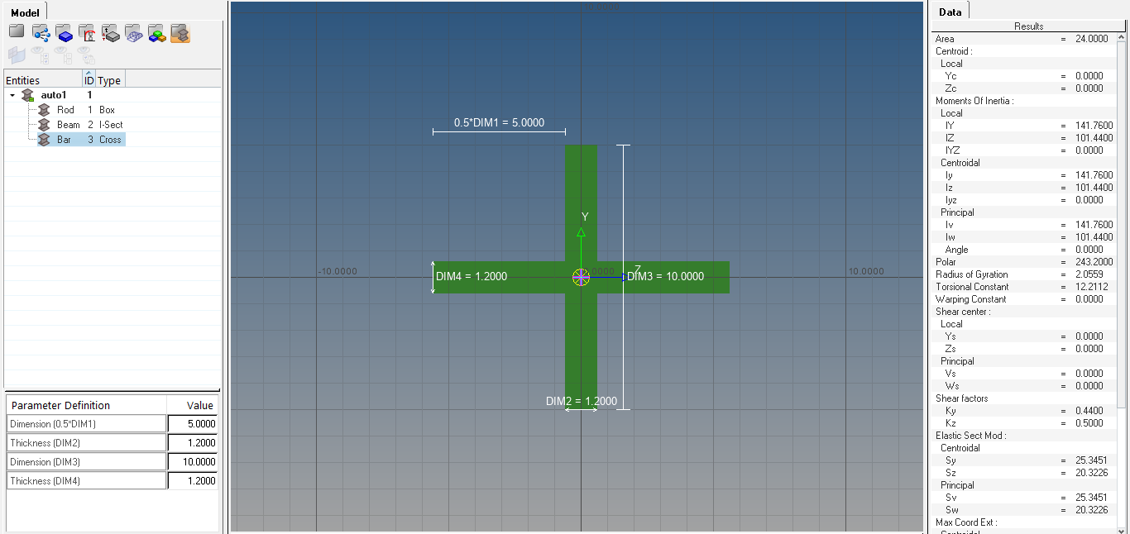
Task: Collapse the auto1 entity tree
Action: coord(12,94)
